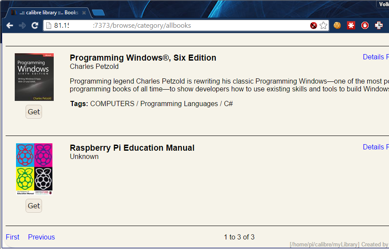Get the Programming Windows book

tap(34, 112)
